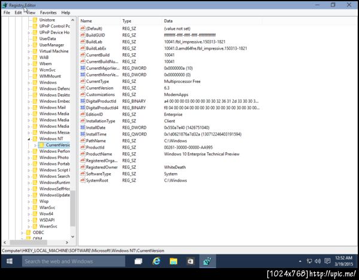
Task: Expand the CurrentVersion key
Action: 35,145
